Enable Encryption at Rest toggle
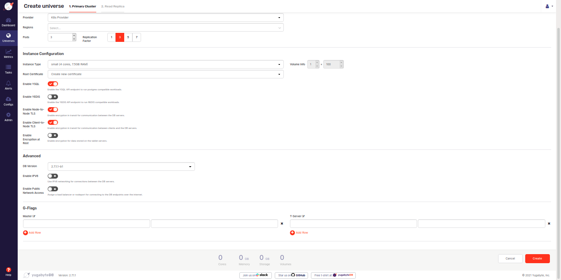This screenshot has width=561, height=280. coord(53,135)
